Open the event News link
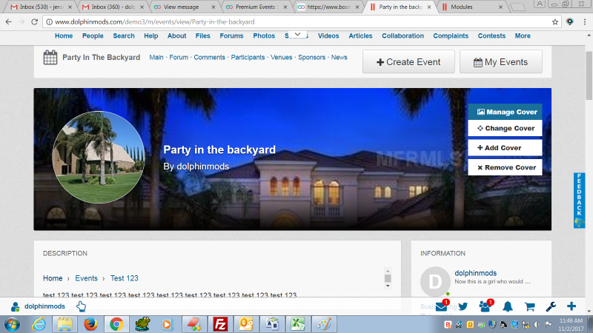 (339, 58)
